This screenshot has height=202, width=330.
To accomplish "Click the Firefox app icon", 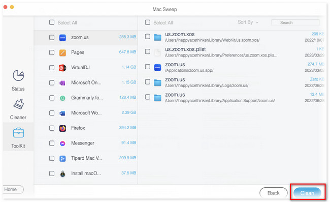I will (62, 128).
